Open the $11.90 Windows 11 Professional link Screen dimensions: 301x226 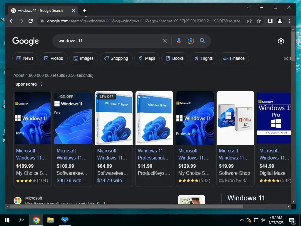[x=153, y=154]
